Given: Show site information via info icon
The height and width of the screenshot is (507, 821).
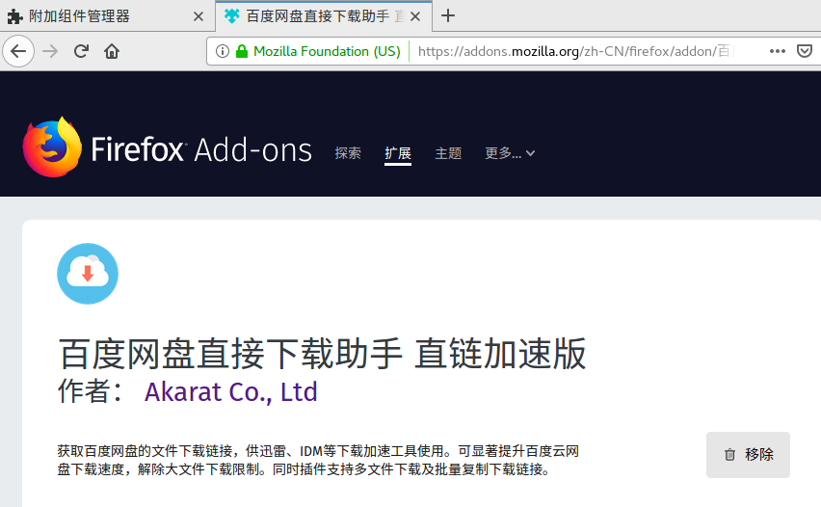Looking at the screenshot, I should [x=223, y=51].
